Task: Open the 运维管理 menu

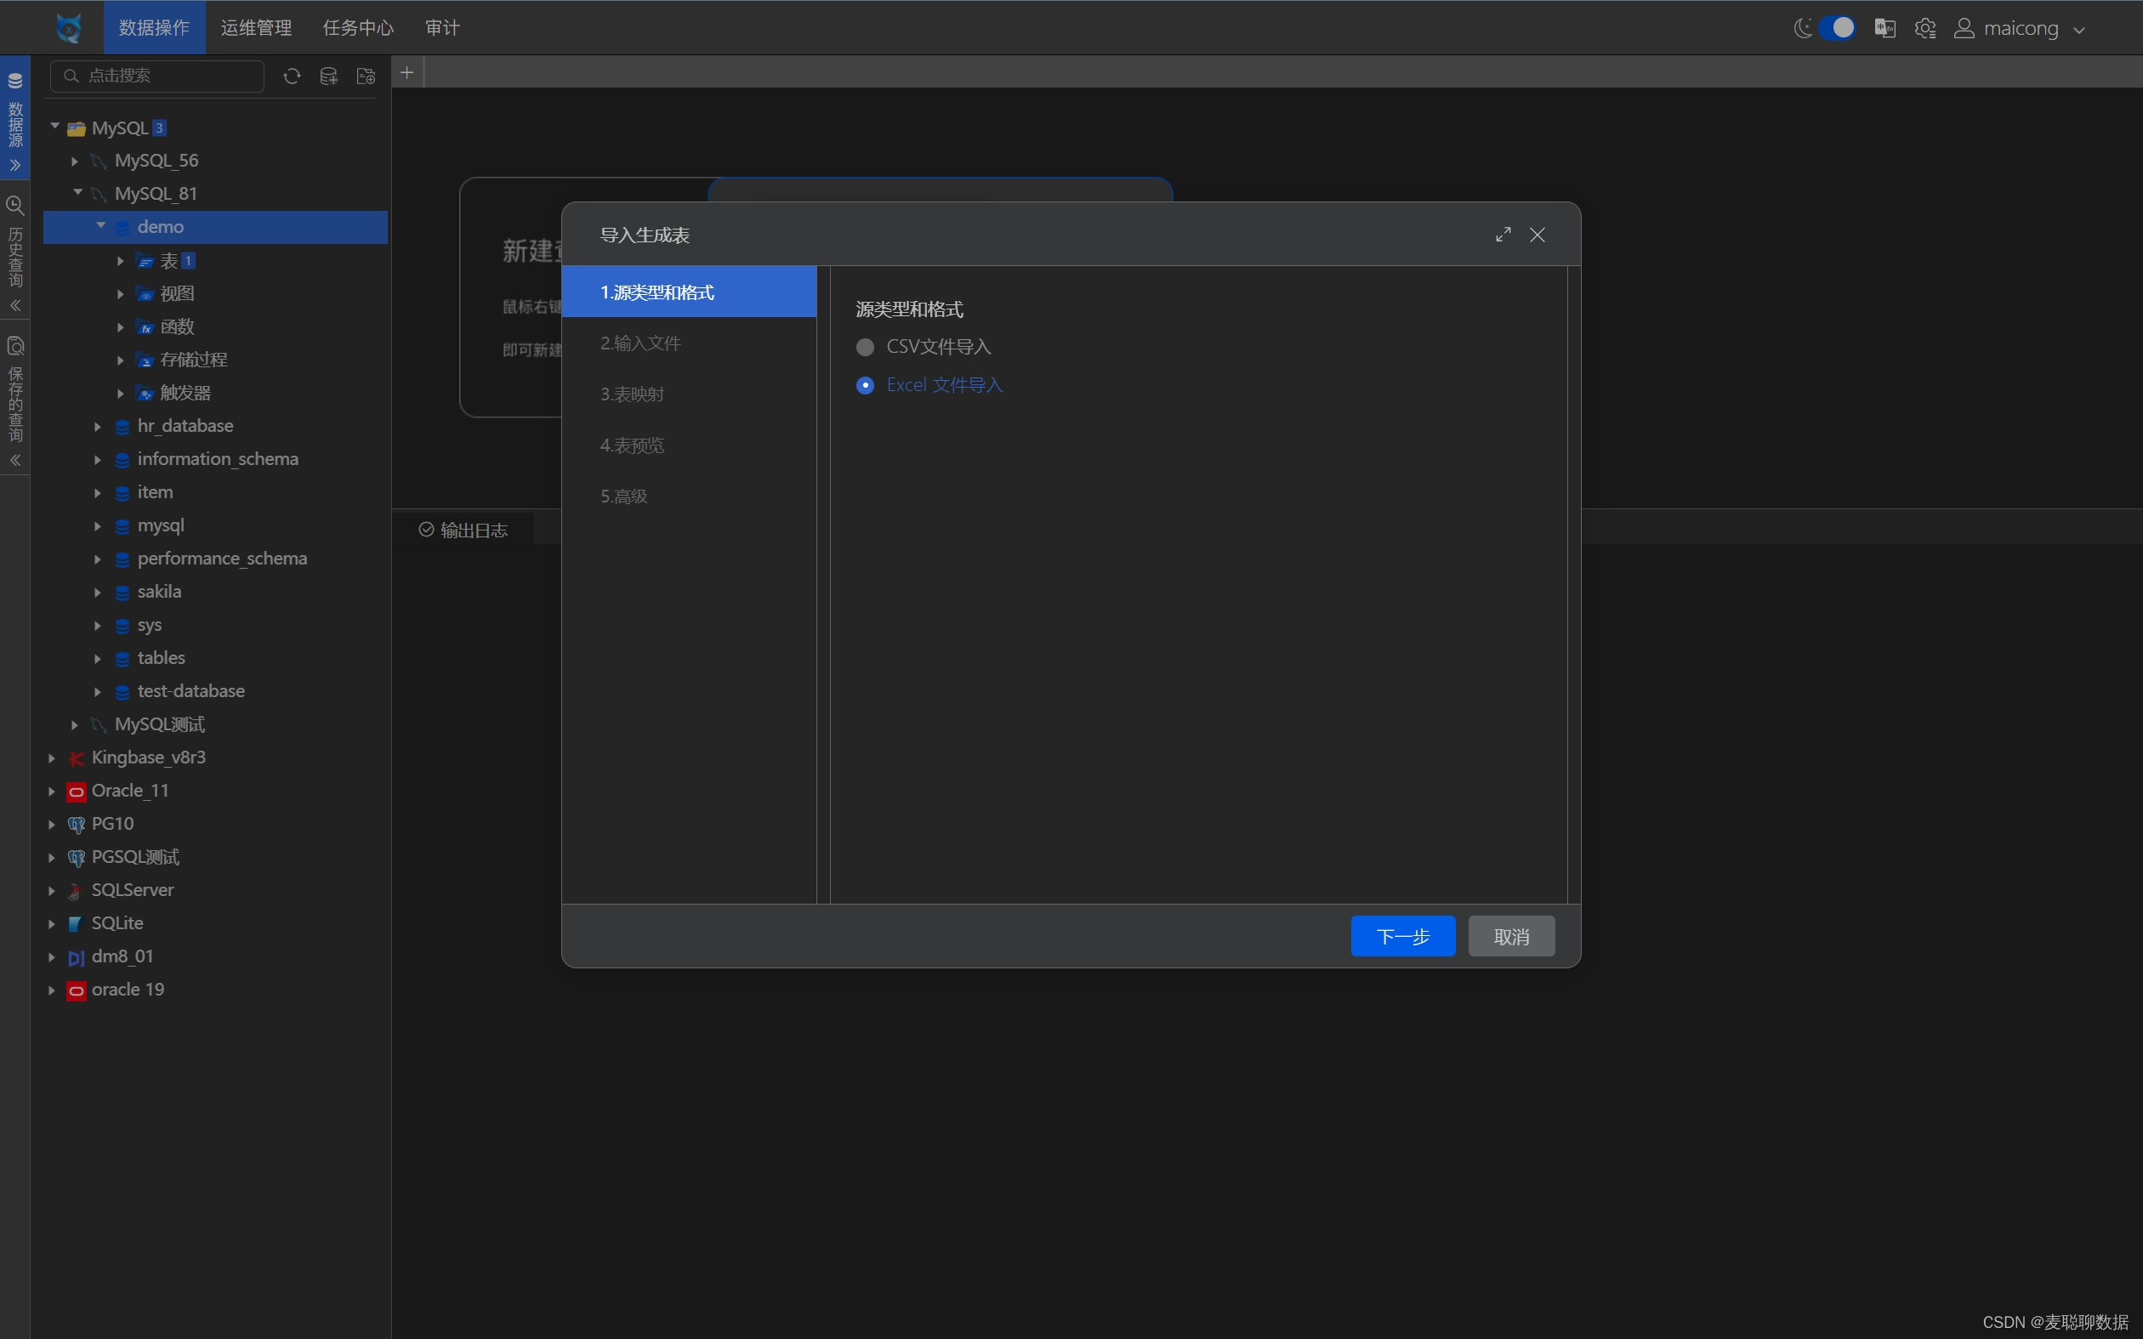Action: [x=256, y=28]
